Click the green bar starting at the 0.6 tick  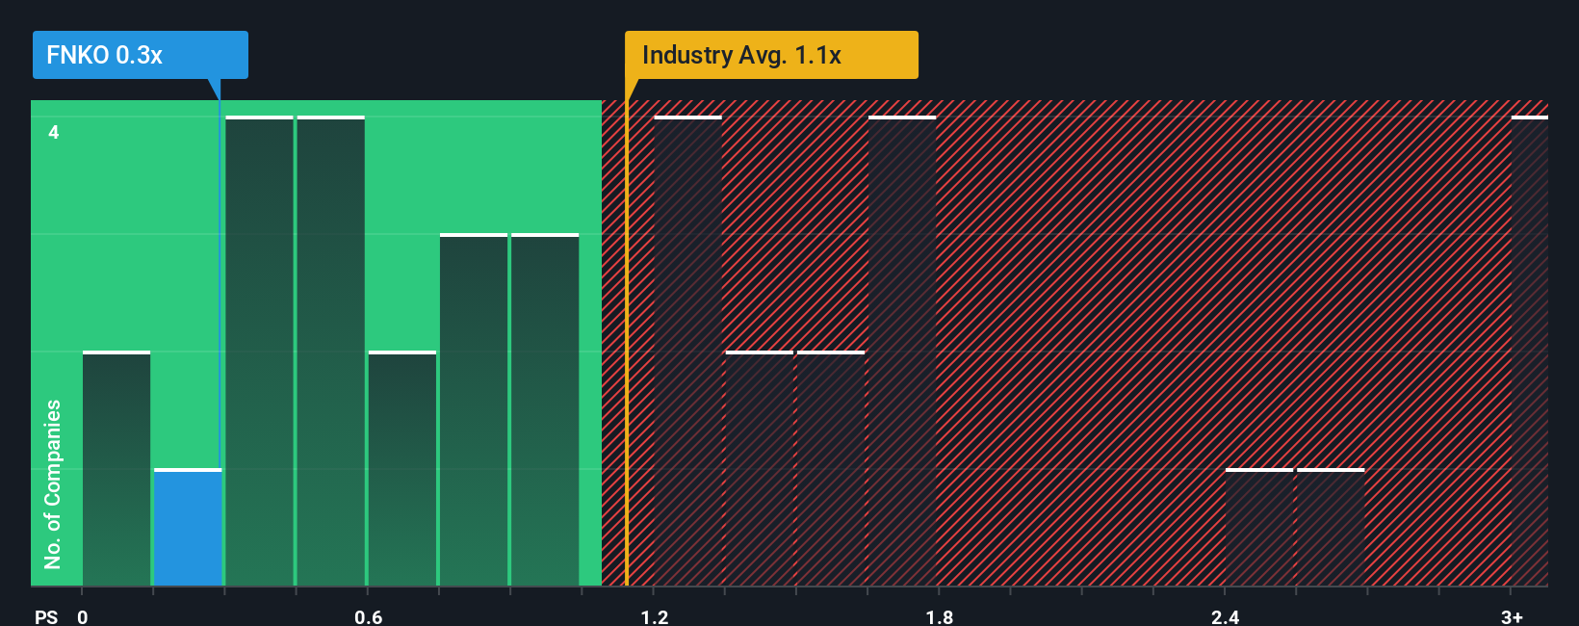tap(402, 468)
